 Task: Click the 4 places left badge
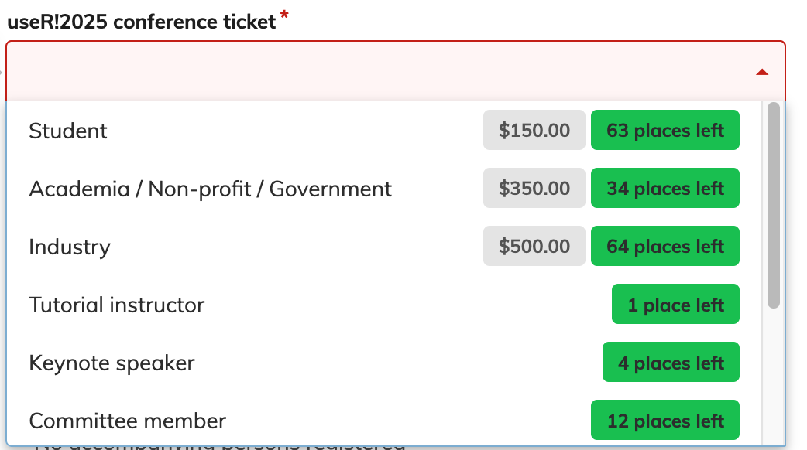click(x=671, y=362)
